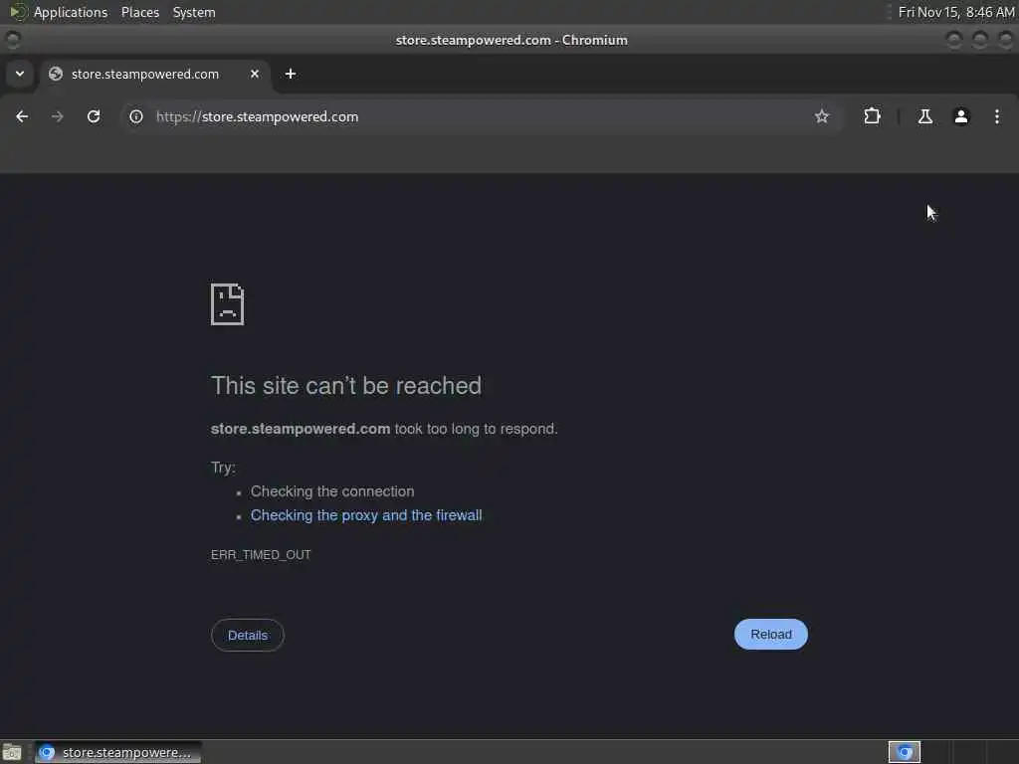Close the store.steampowered.com tab

click(x=255, y=74)
